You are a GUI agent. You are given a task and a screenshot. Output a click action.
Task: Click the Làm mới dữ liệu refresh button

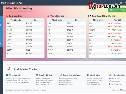pos(117,10)
